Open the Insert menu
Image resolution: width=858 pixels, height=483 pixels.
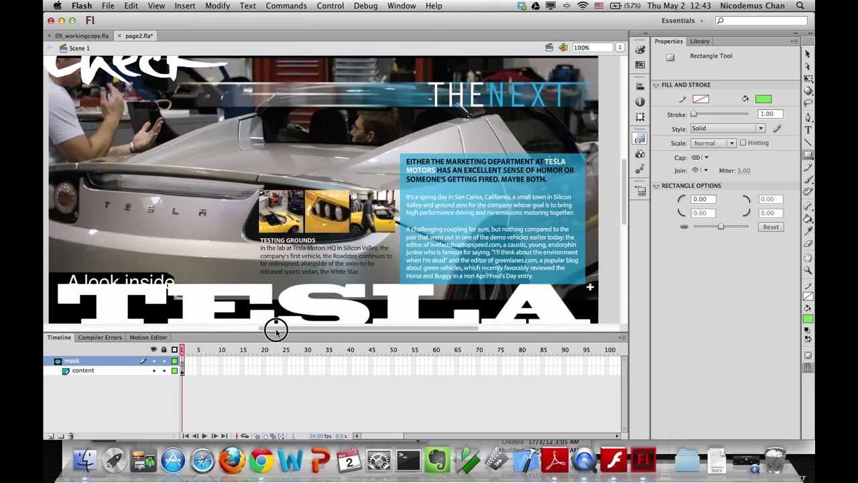coord(184,6)
